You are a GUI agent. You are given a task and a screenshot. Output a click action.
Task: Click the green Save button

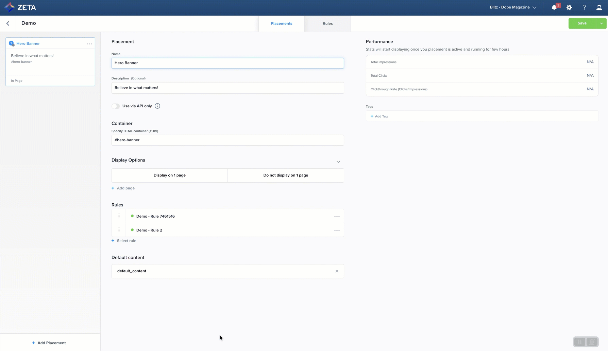(x=582, y=23)
